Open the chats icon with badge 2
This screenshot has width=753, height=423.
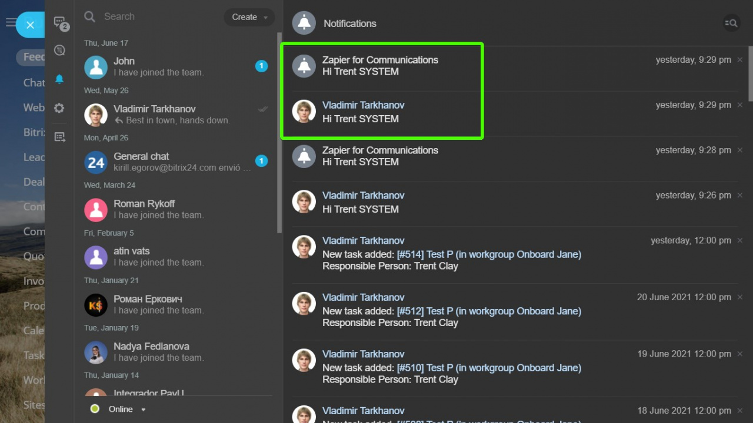[x=60, y=23]
